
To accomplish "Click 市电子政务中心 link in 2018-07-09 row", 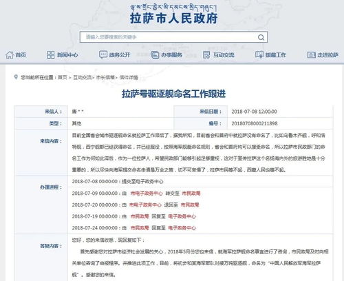I will click(147, 194).
